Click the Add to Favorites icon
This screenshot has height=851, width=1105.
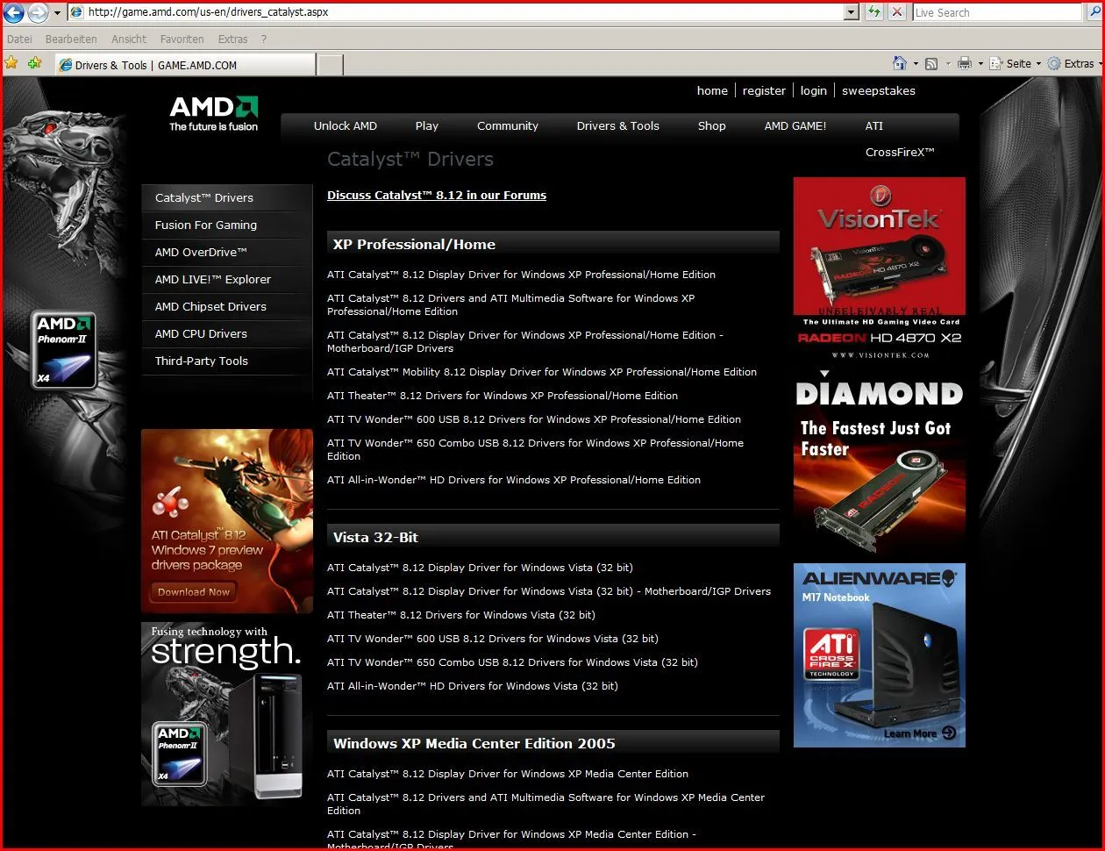tap(34, 63)
